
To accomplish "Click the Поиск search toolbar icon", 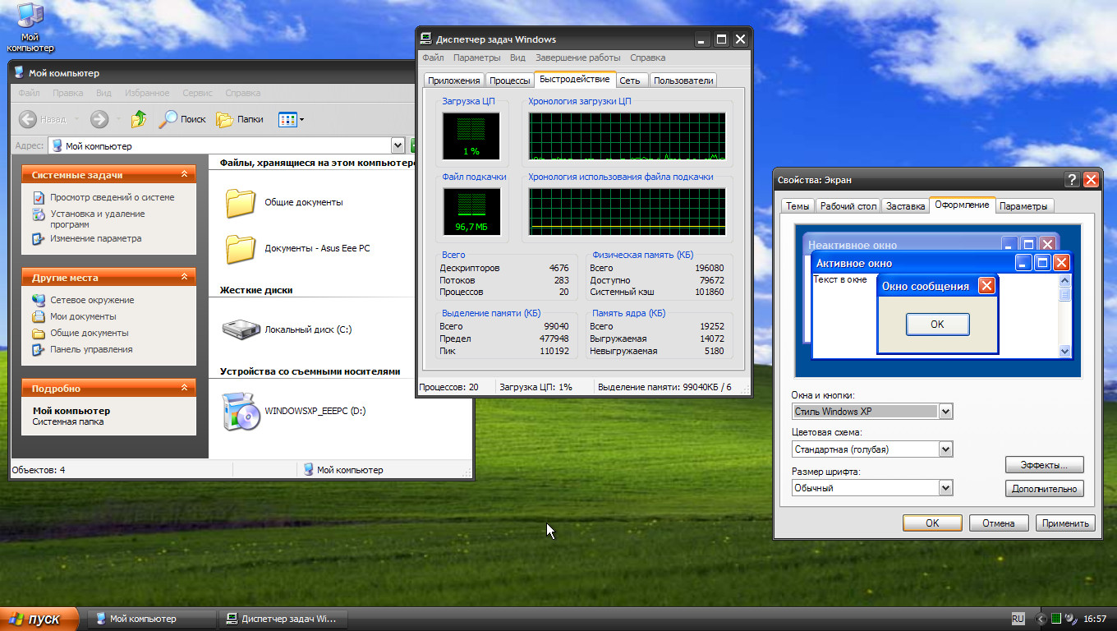I will click(182, 119).
